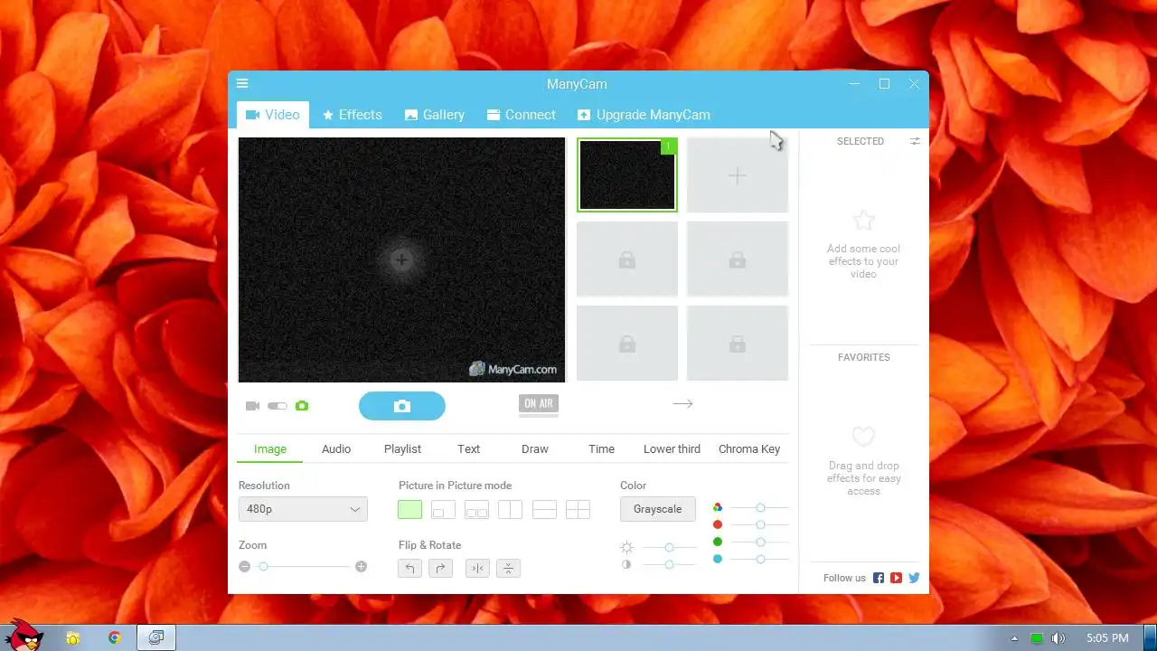Viewport: 1157px width, 651px height.
Task: Open the Lower third sub-tab
Action: [x=672, y=448]
